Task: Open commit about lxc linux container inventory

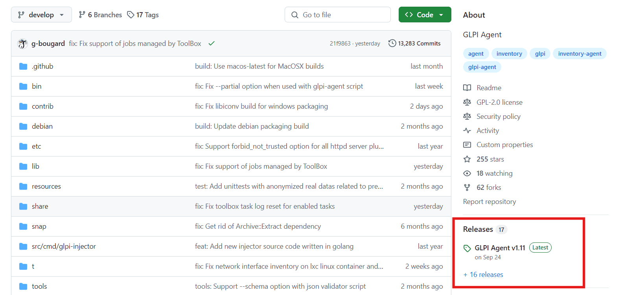Action: (x=289, y=266)
